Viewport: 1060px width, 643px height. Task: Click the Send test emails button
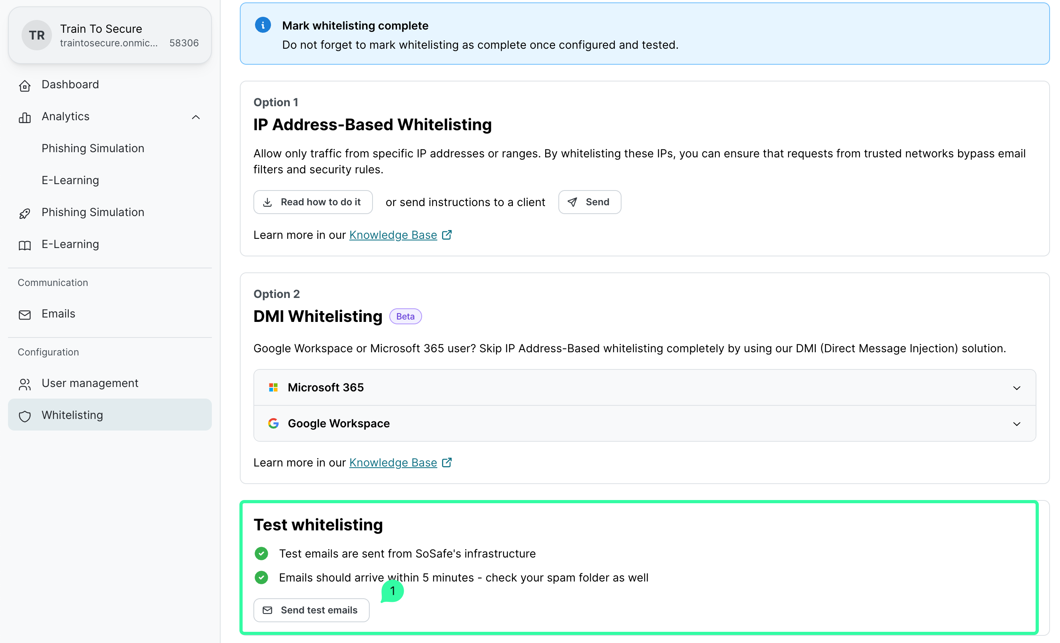coord(311,610)
